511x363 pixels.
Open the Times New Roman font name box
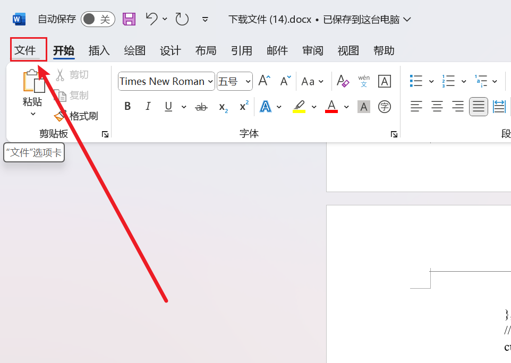point(166,81)
